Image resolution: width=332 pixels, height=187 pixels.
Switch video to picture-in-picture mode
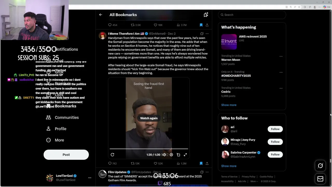178,155
